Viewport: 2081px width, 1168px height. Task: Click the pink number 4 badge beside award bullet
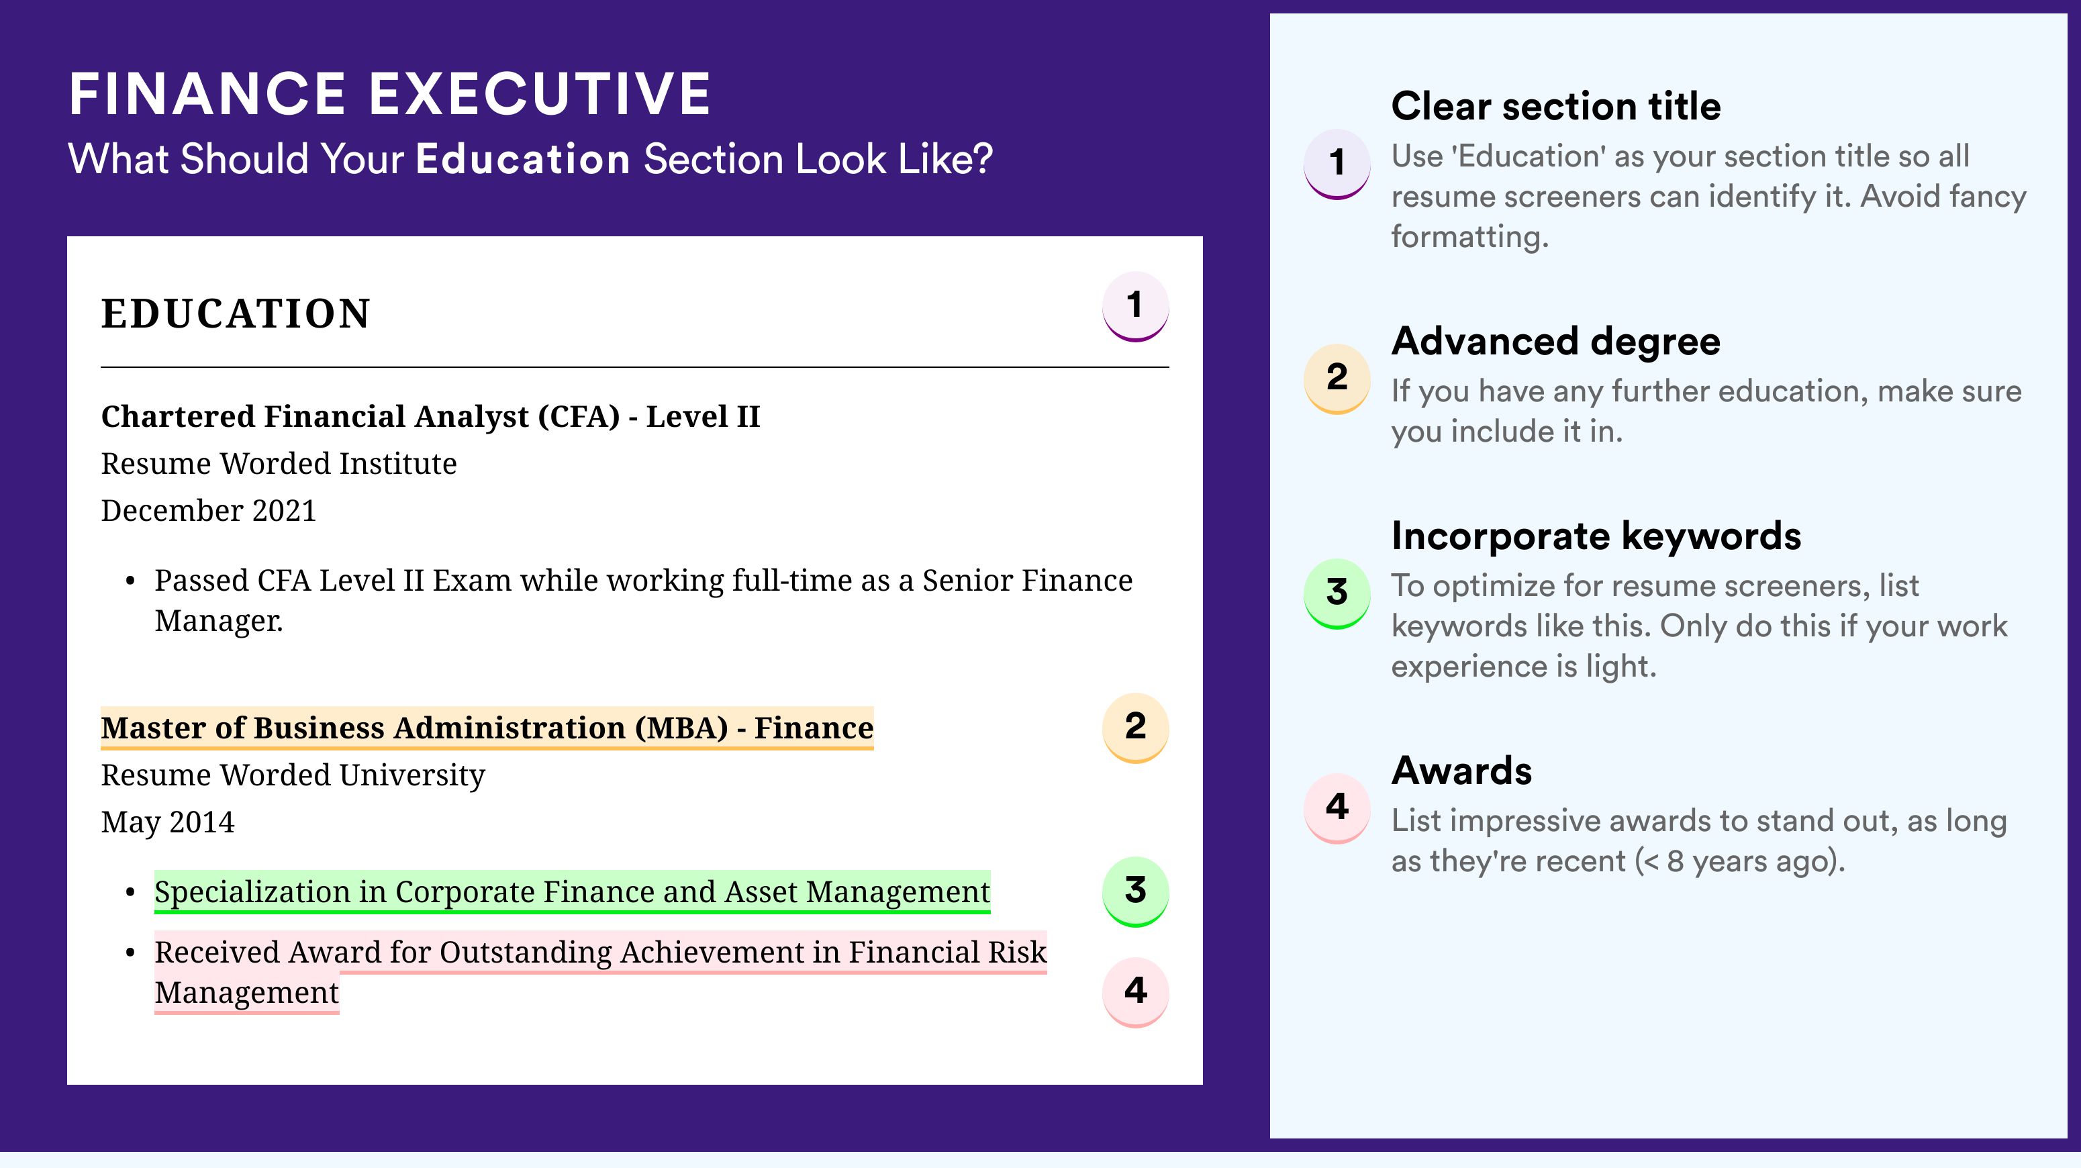point(1135,991)
